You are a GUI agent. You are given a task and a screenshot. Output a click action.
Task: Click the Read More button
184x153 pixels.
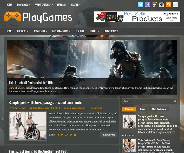pos(109,135)
